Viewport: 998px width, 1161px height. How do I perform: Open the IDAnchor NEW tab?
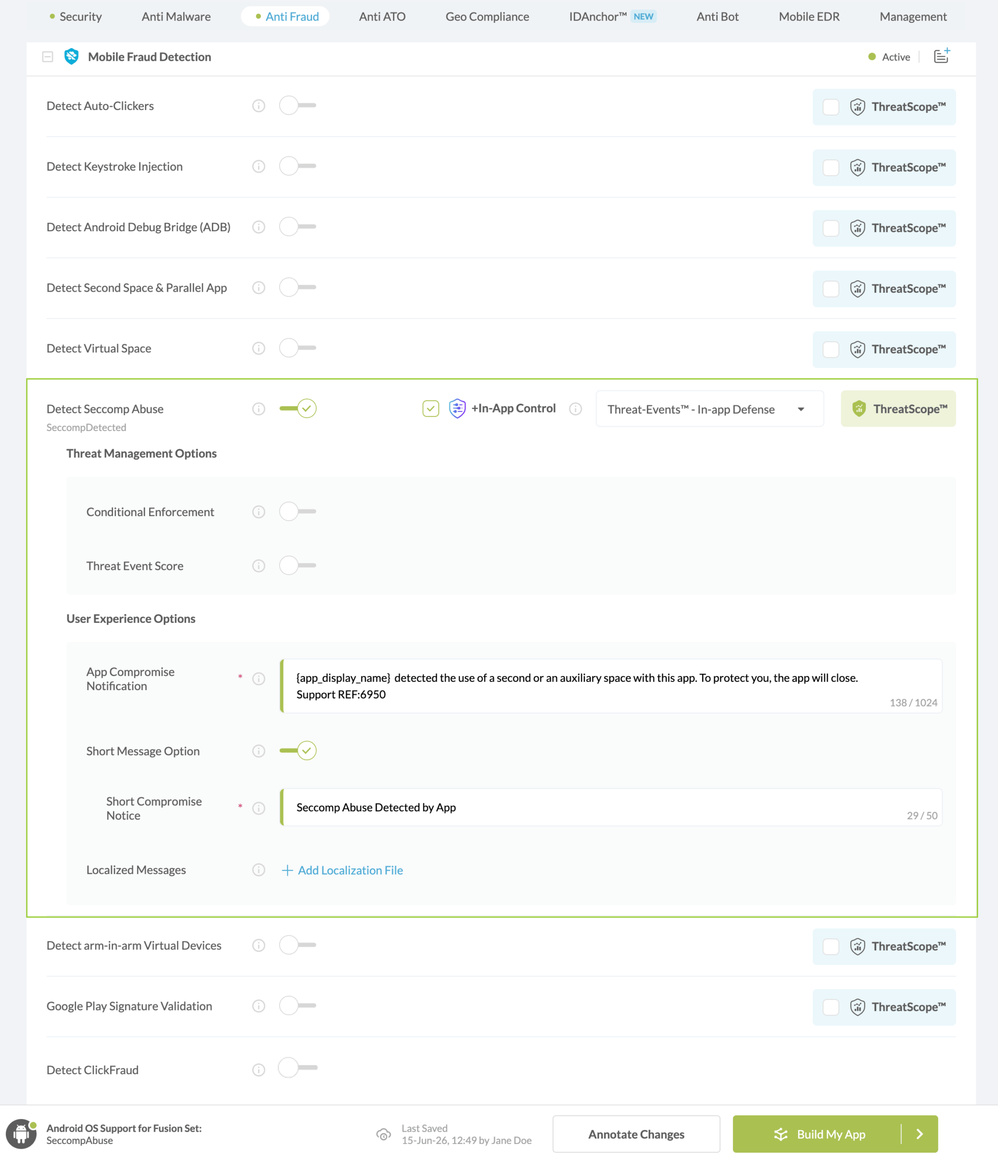click(x=612, y=17)
